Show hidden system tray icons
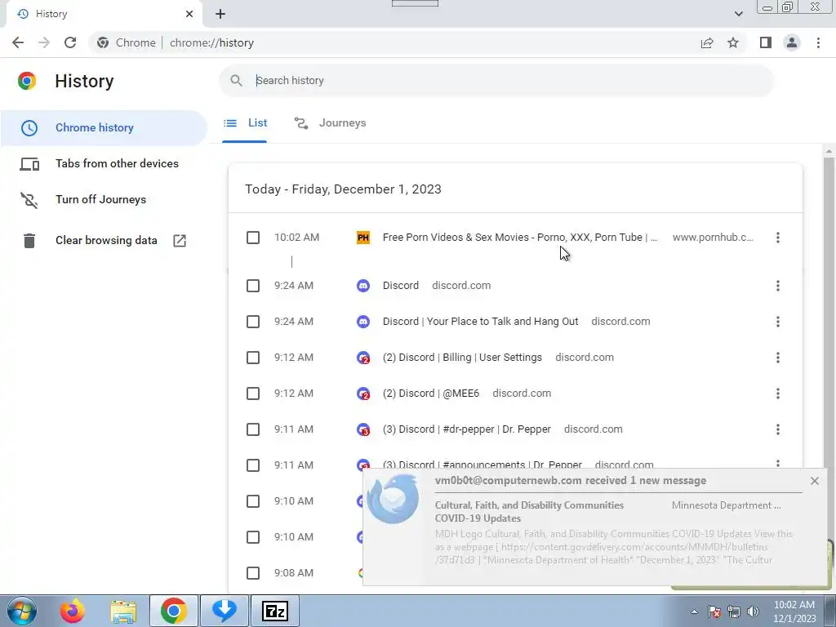The image size is (836, 627). coord(694,611)
